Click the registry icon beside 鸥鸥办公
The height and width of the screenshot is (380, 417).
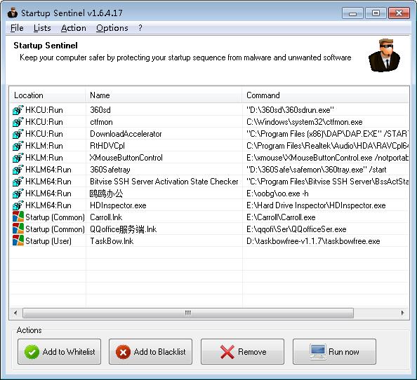(x=18, y=194)
